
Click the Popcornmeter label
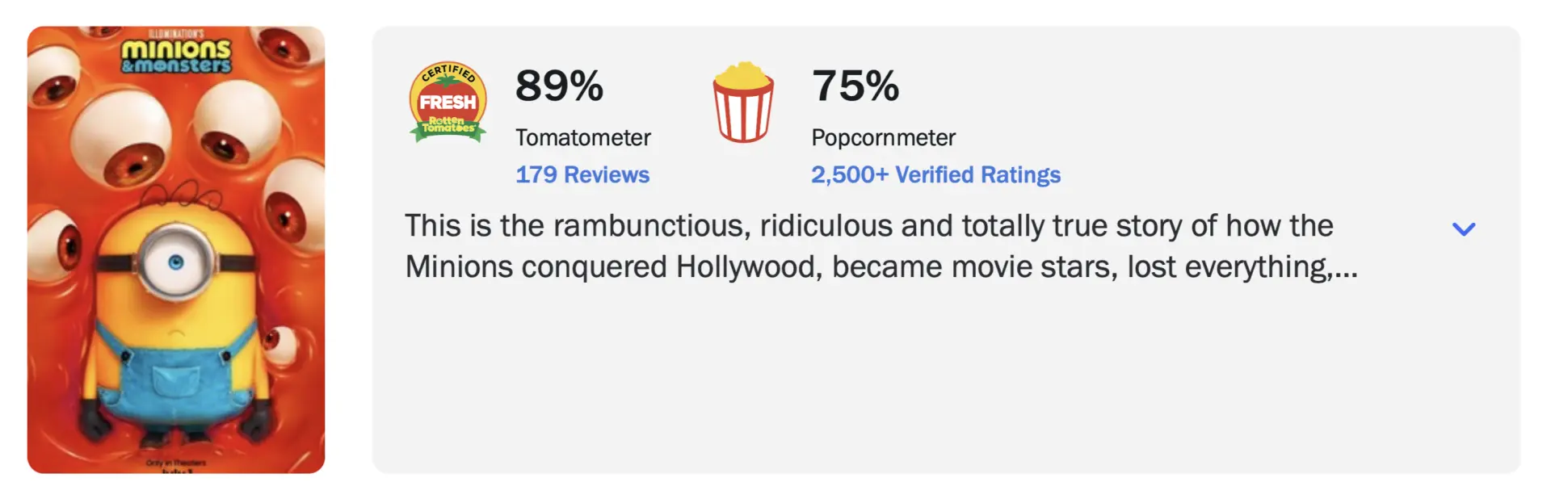coord(884,138)
